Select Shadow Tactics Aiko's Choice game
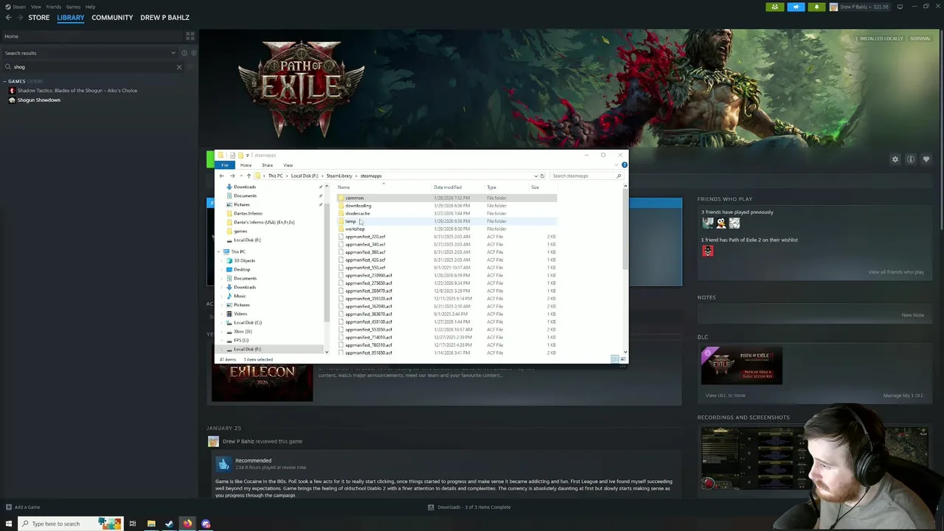 pyautogui.click(x=77, y=91)
